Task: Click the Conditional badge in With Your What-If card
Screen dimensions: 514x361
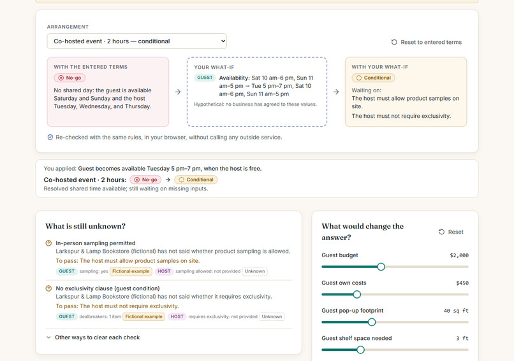Action: tap(373, 78)
